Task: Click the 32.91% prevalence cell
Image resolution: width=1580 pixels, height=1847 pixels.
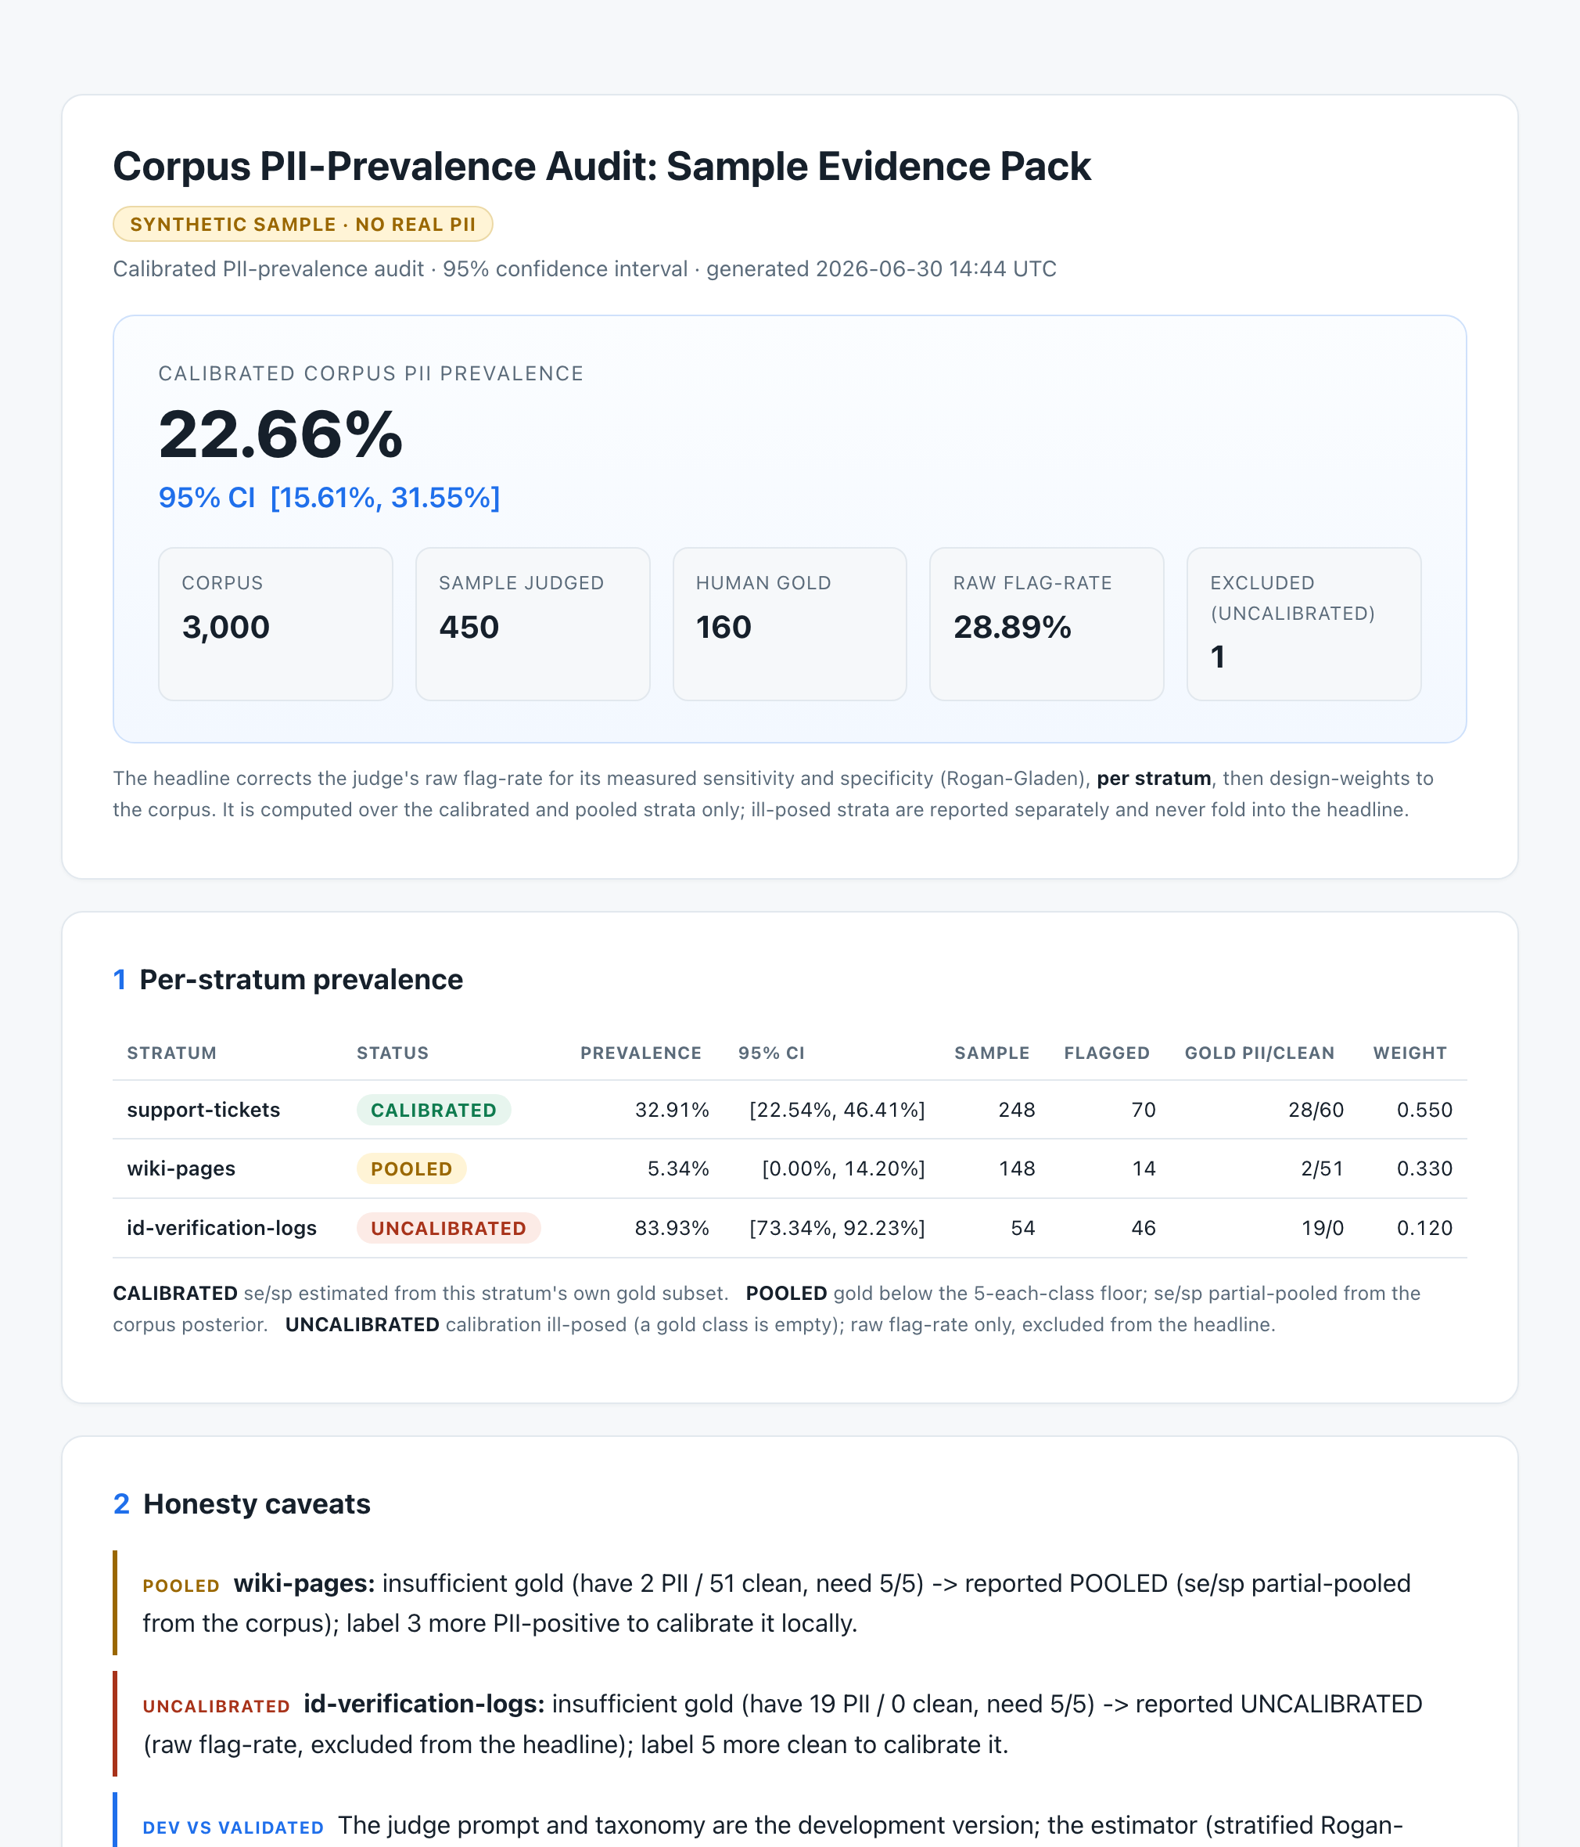Action: (672, 1110)
